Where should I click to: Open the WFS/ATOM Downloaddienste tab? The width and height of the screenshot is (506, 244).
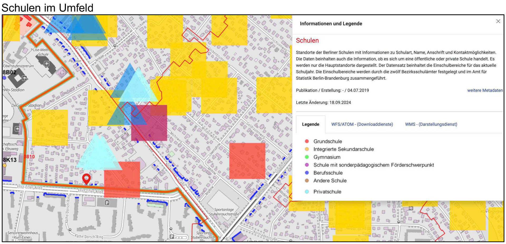tap(362, 124)
